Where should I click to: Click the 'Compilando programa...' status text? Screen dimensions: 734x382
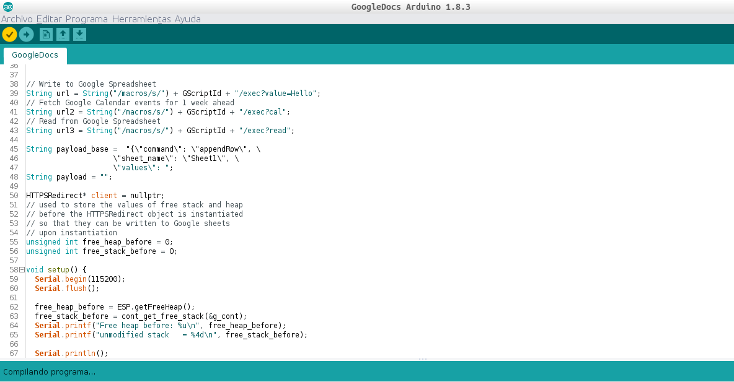coord(49,372)
